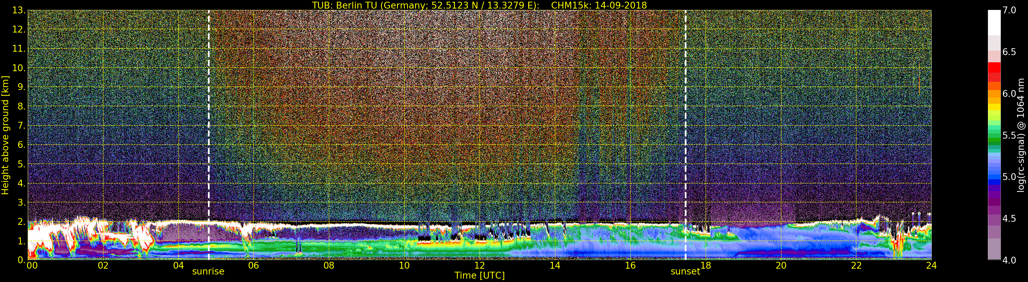Click the time axis tick label 08
The height and width of the screenshot is (282, 1028).
coord(329,266)
